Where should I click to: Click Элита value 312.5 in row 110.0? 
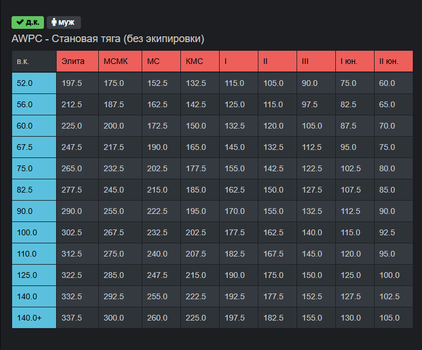[77, 254]
